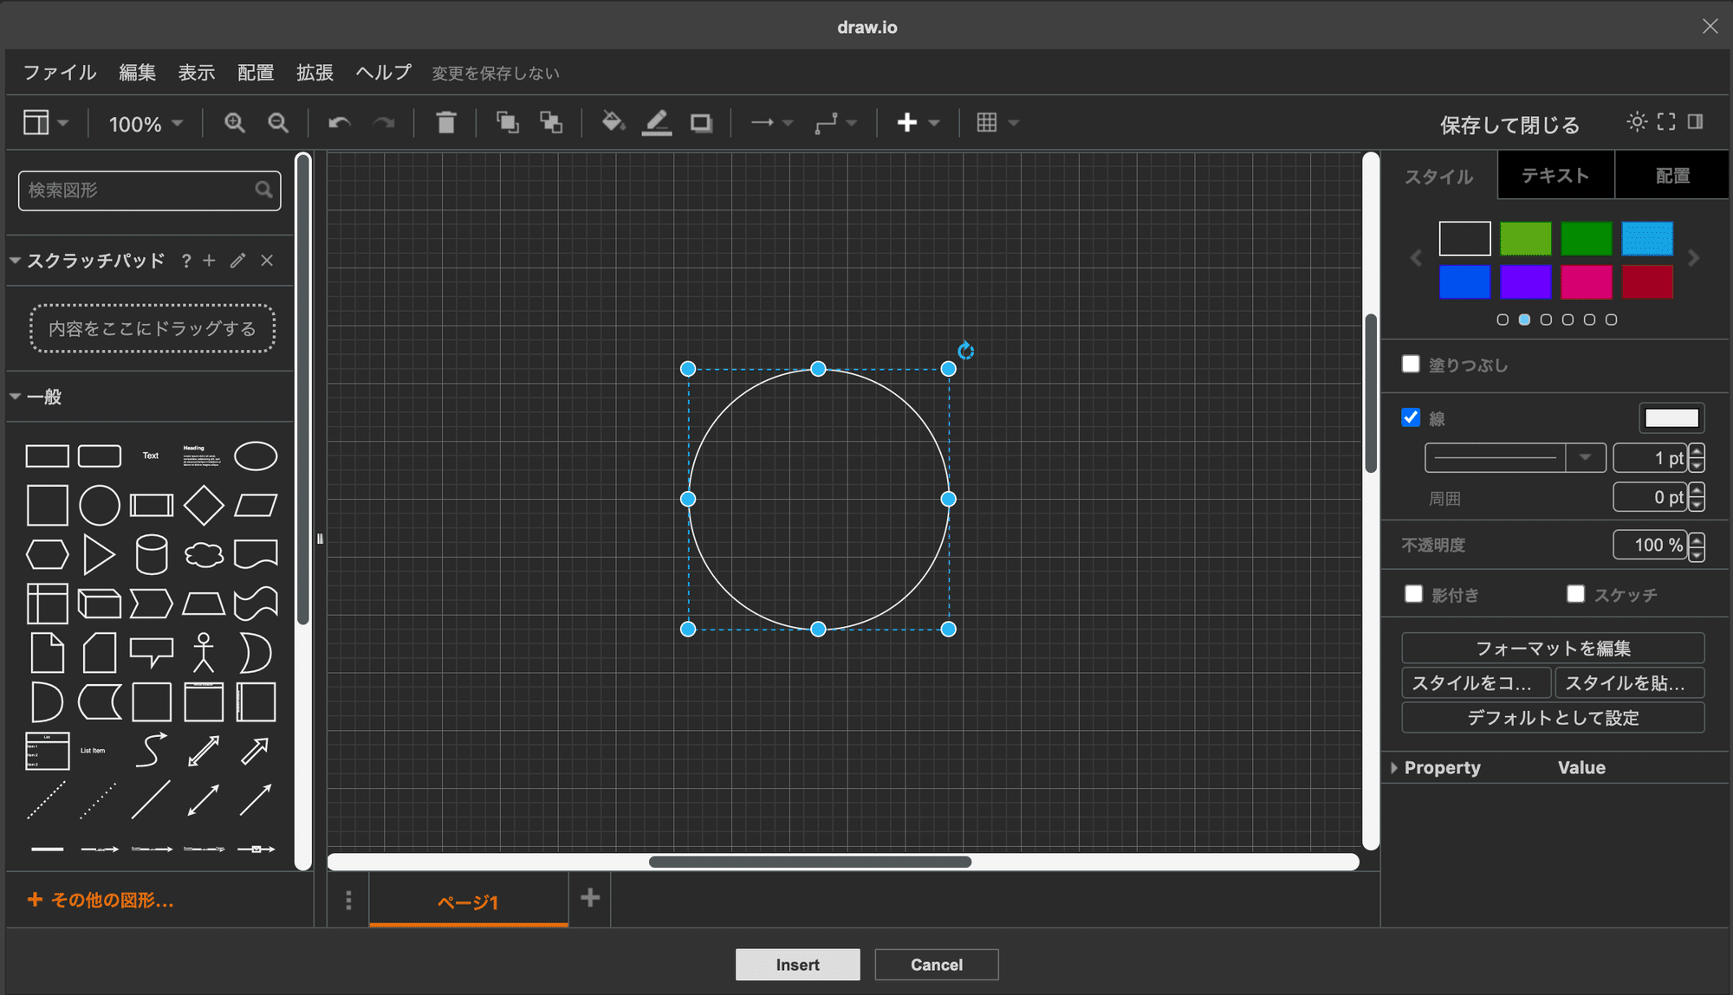Viewport: 1733px width, 995px height.
Task: Uncheck the 線 line checkbox
Action: point(1411,418)
